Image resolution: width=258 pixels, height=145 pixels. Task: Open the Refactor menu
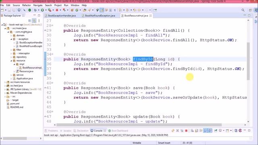pos(27,5)
